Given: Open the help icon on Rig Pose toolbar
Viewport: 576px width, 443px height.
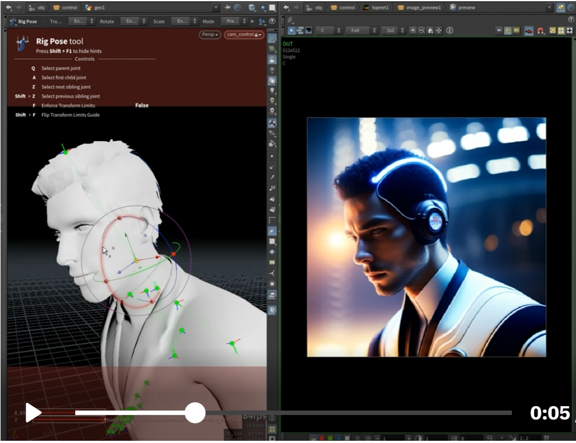Looking at the screenshot, I should (x=272, y=21).
